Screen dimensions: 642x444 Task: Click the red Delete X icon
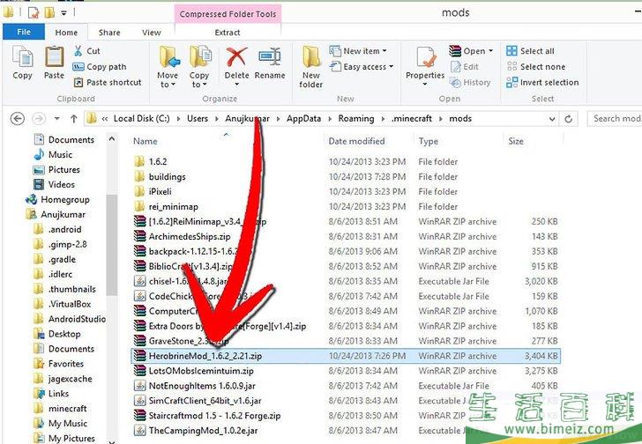pyautogui.click(x=236, y=57)
